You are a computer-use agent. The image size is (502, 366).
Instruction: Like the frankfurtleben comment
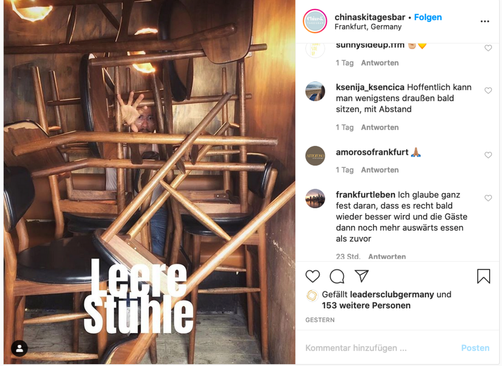[x=488, y=198]
